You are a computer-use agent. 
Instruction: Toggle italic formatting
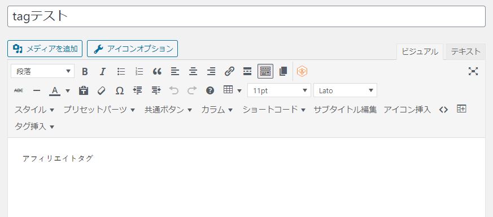[x=103, y=71]
